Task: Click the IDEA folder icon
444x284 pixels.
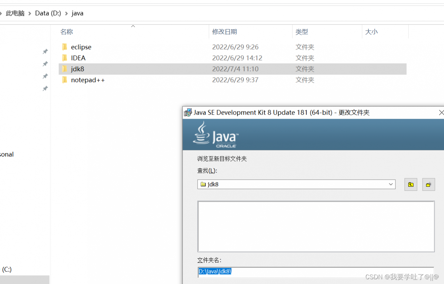Action: tap(65, 58)
